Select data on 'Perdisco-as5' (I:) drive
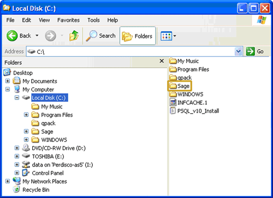This screenshot has width=273, height=198. tap(62, 165)
